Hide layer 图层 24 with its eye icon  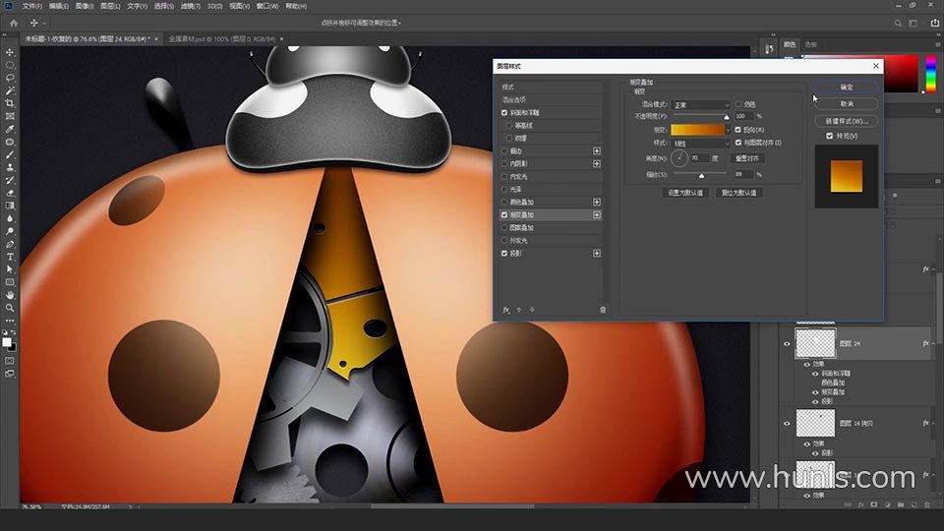[786, 344]
